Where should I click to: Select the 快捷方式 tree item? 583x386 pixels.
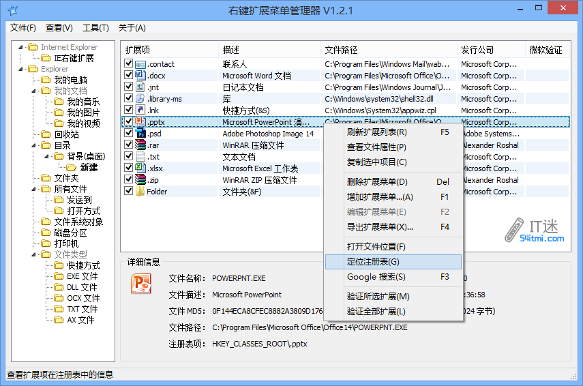[x=83, y=265]
